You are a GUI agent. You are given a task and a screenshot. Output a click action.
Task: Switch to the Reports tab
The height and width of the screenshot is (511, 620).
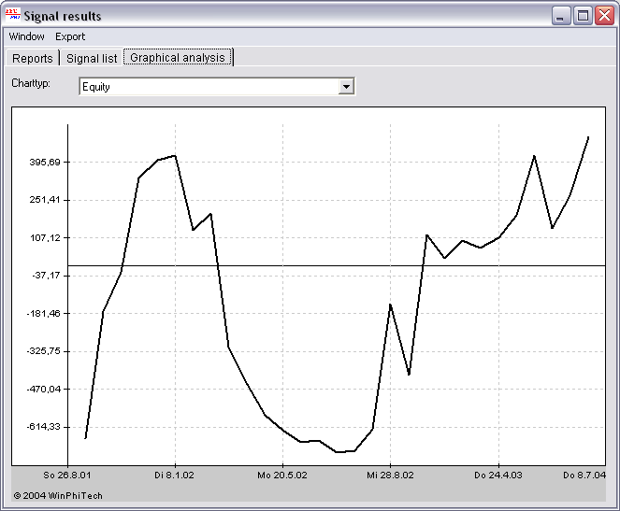click(x=33, y=58)
